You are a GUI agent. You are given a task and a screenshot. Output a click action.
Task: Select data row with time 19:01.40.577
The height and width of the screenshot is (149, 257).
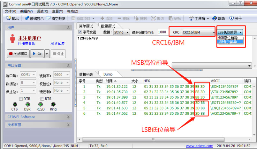coord(164,103)
